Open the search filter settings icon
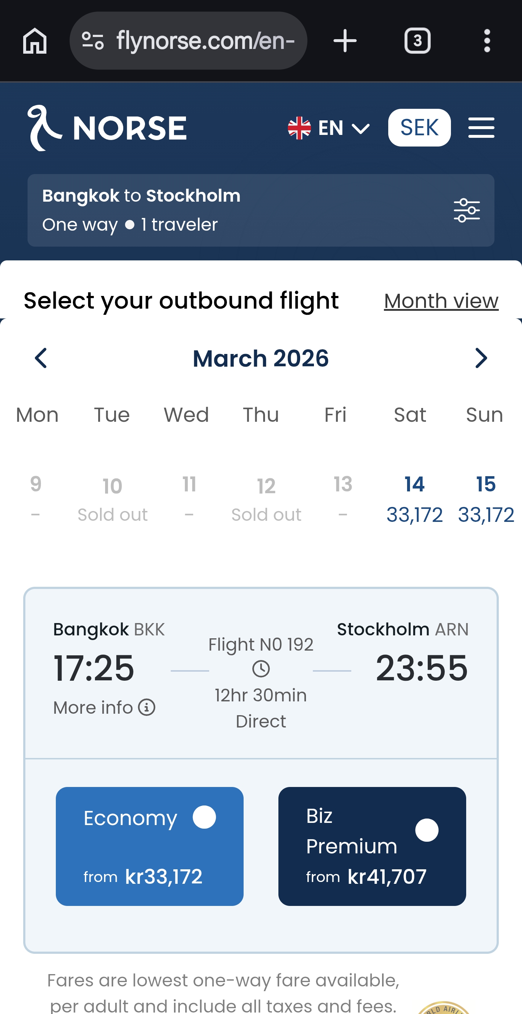This screenshot has width=522, height=1014. [x=467, y=210]
